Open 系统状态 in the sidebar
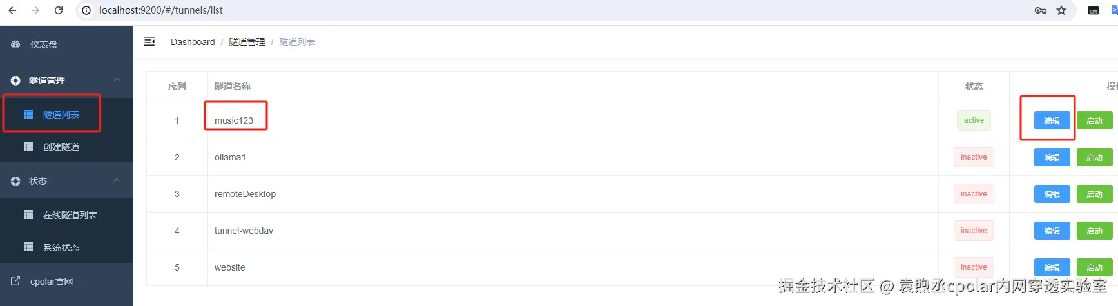 [61, 247]
